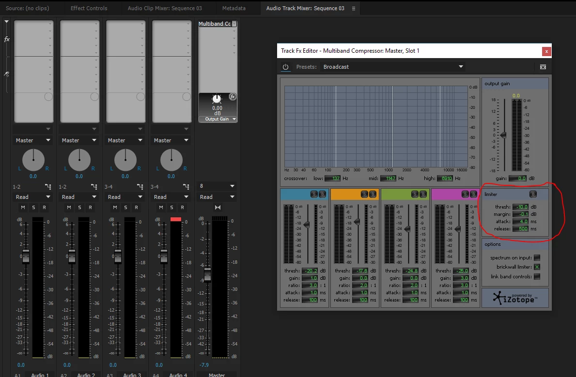
Task: Open the Audio 1 Master output dropdown
Action: pos(32,140)
